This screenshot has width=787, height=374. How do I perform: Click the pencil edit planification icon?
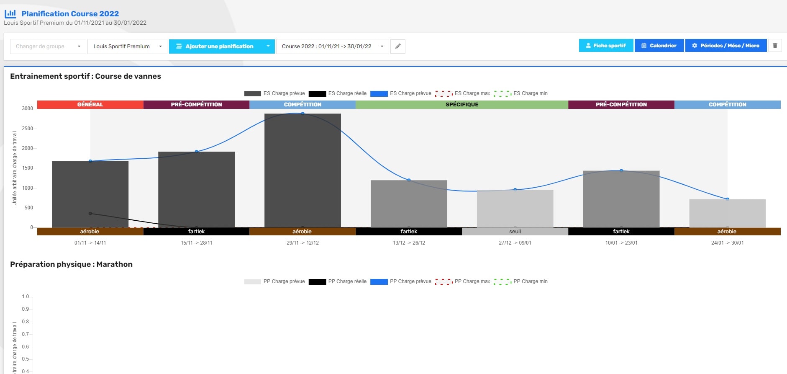point(398,46)
